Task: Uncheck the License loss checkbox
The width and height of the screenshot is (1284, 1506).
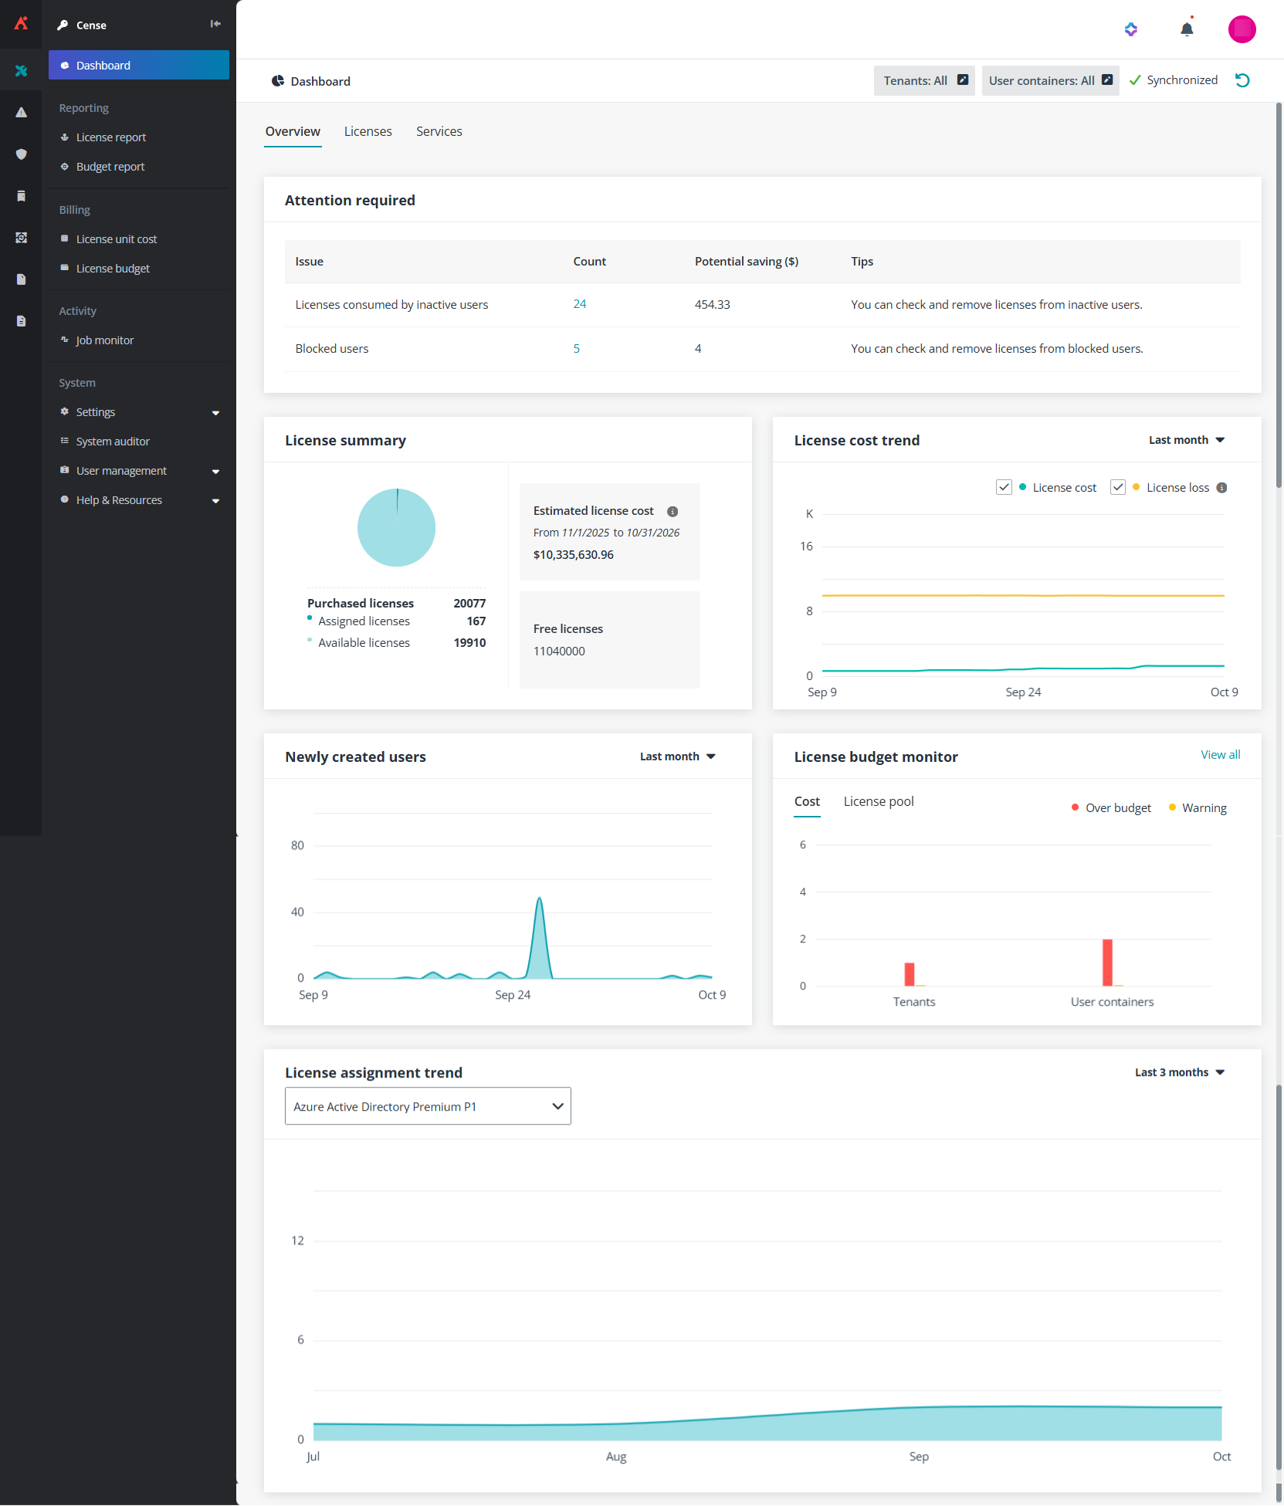Action: 1117,487
